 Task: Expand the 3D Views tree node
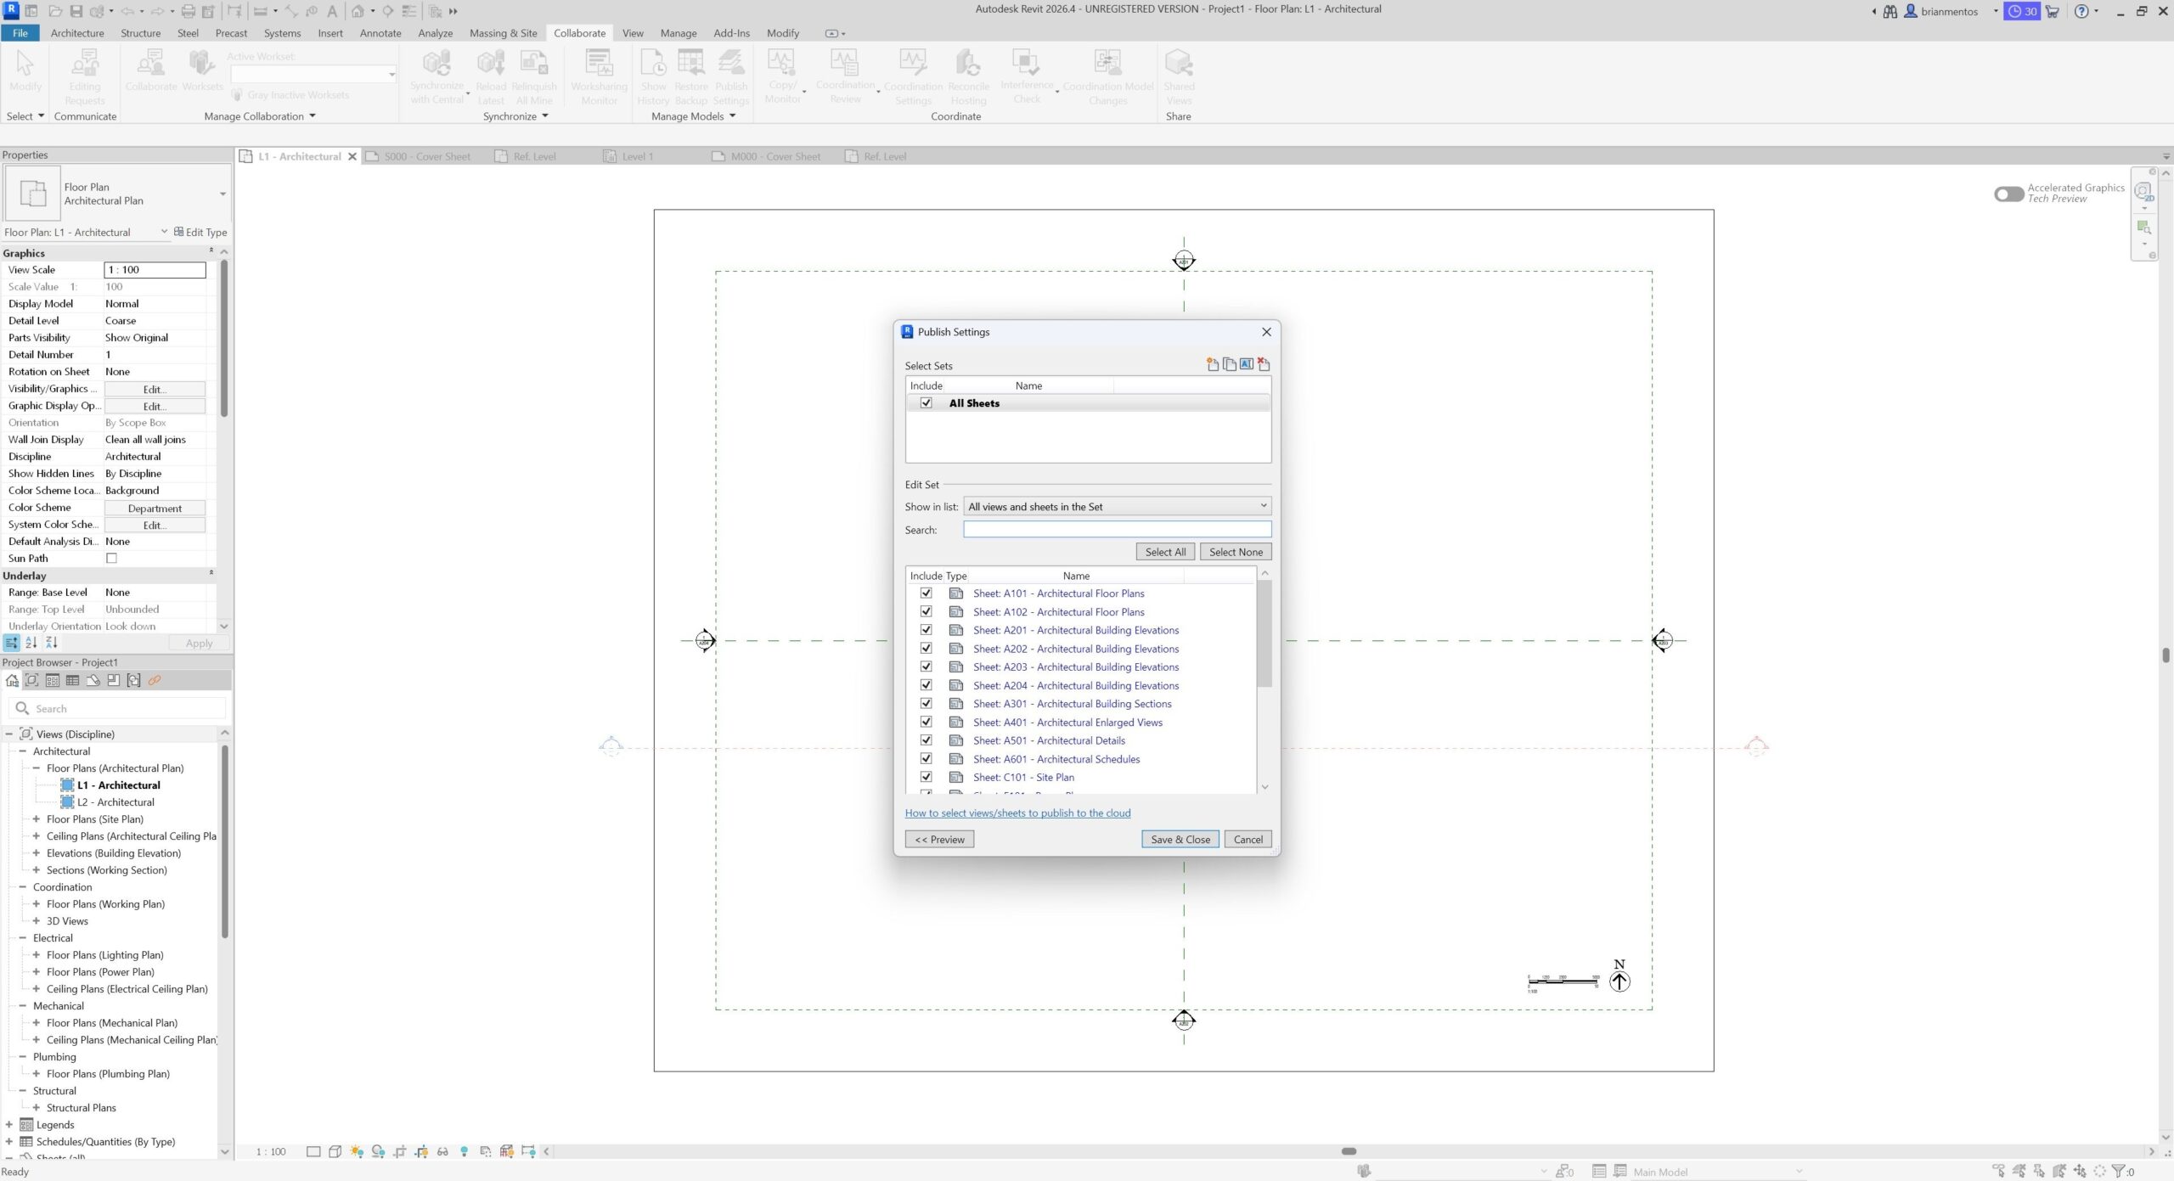(37, 921)
